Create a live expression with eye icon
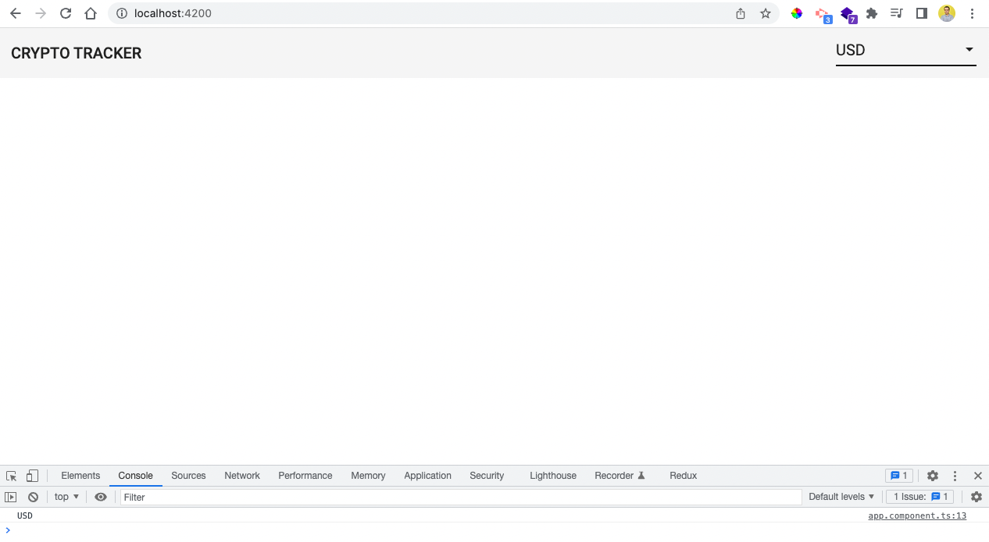This screenshot has width=989, height=542. point(101,497)
